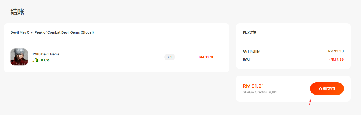Select the black RM 99.90 subtotal amount
Image resolution: width=361 pixels, height=115 pixels.
point(336,51)
